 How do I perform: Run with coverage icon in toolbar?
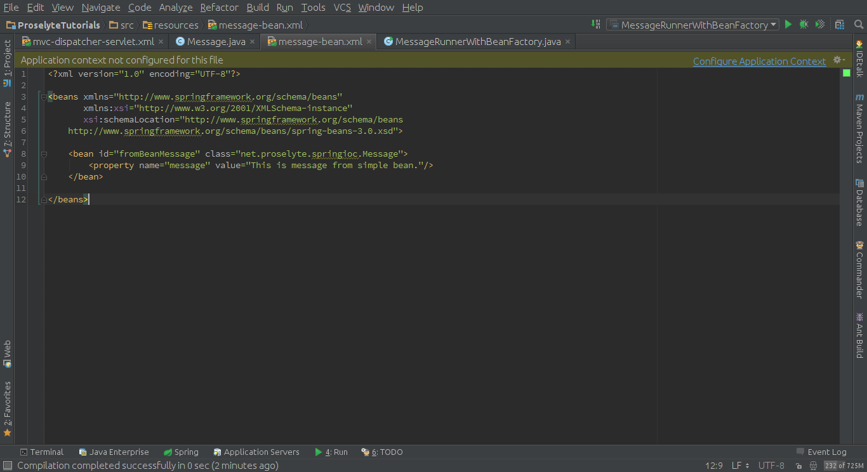click(x=820, y=25)
